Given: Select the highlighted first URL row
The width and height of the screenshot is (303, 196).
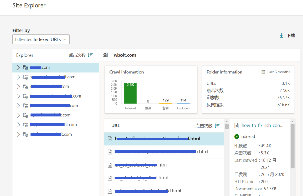Looking at the screenshot, I should coord(164,139).
